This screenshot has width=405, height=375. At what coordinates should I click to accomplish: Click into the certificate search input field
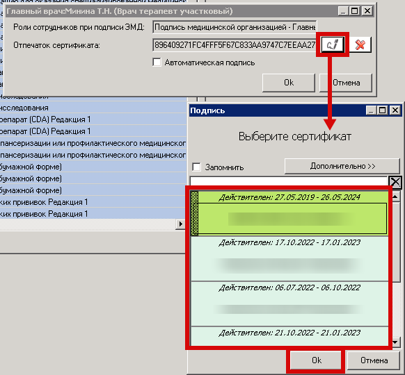click(289, 182)
